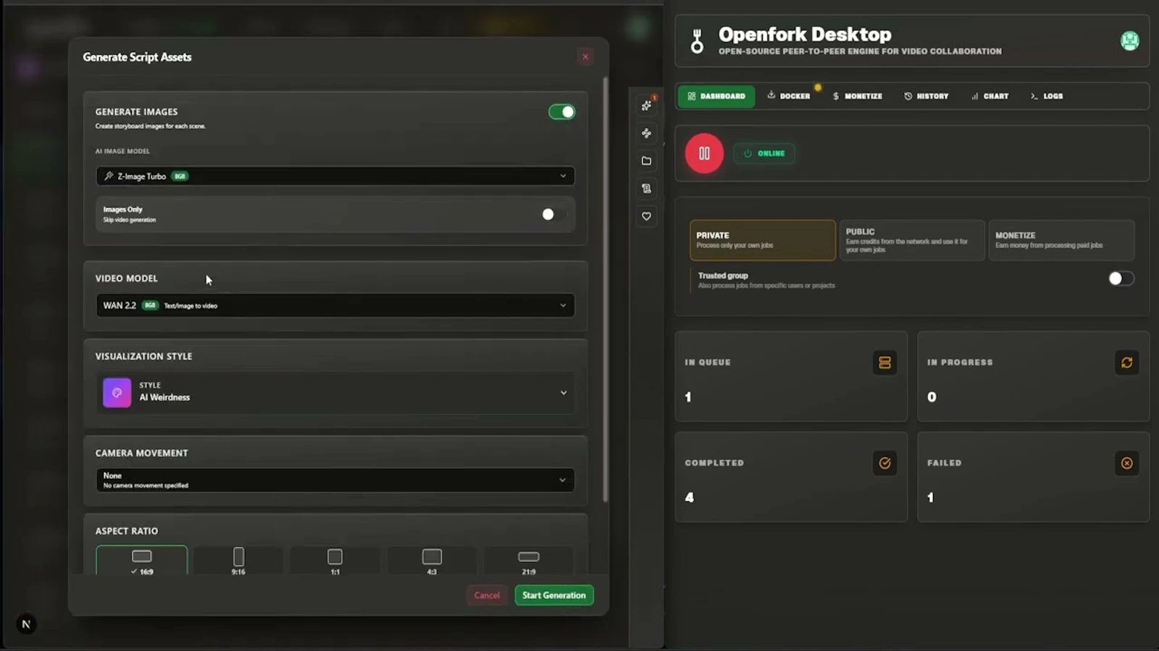The width and height of the screenshot is (1159, 651).
Task: Click the folder icon in the side strip
Action: pyautogui.click(x=646, y=161)
